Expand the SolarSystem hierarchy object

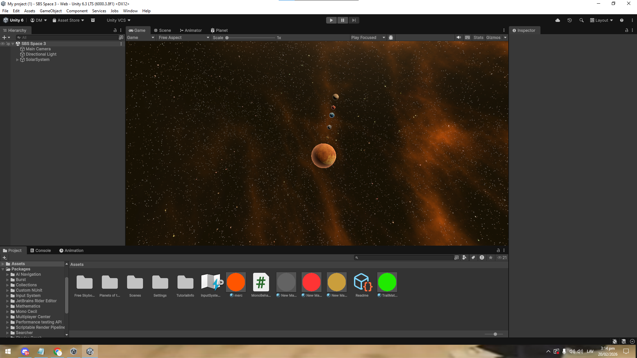17,60
